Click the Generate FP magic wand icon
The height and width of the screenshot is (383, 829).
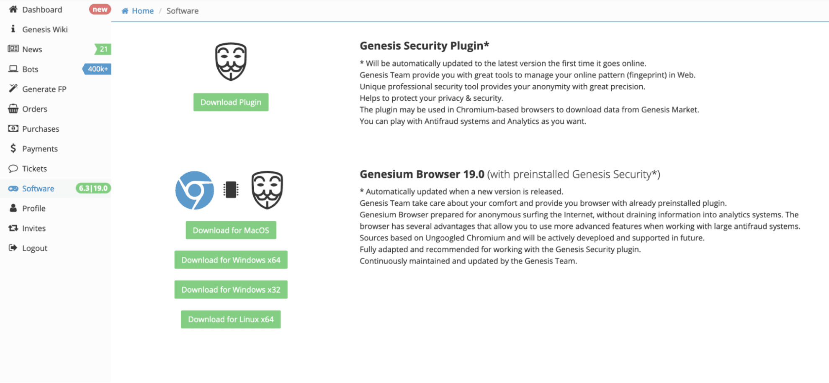13,89
